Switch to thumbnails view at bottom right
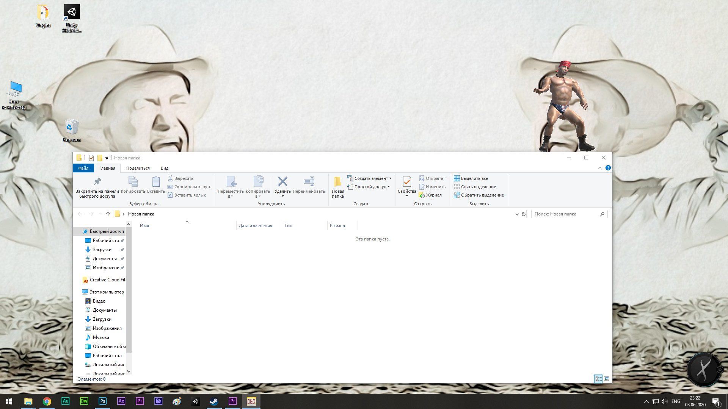The image size is (728, 409). click(607, 379)
